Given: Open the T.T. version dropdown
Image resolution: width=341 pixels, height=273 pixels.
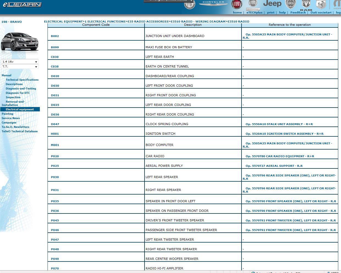Looking at the screenshot, I should (20, 67).
